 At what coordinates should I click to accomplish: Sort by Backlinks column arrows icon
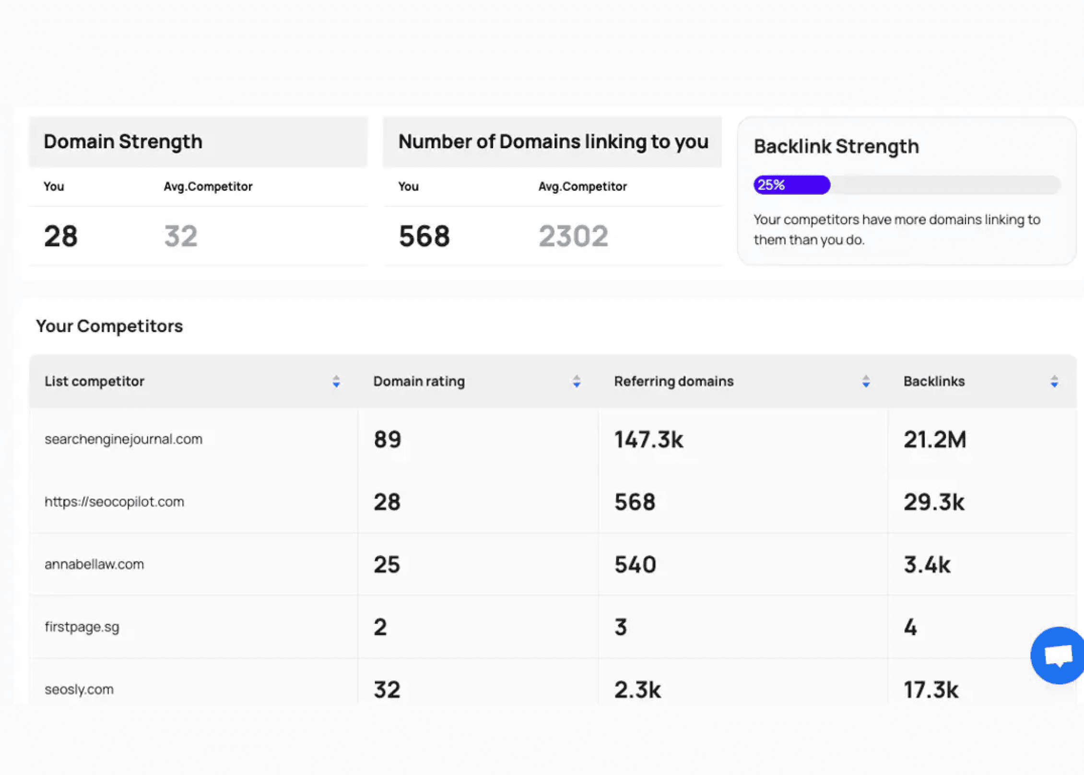(x=1054, y=382)
